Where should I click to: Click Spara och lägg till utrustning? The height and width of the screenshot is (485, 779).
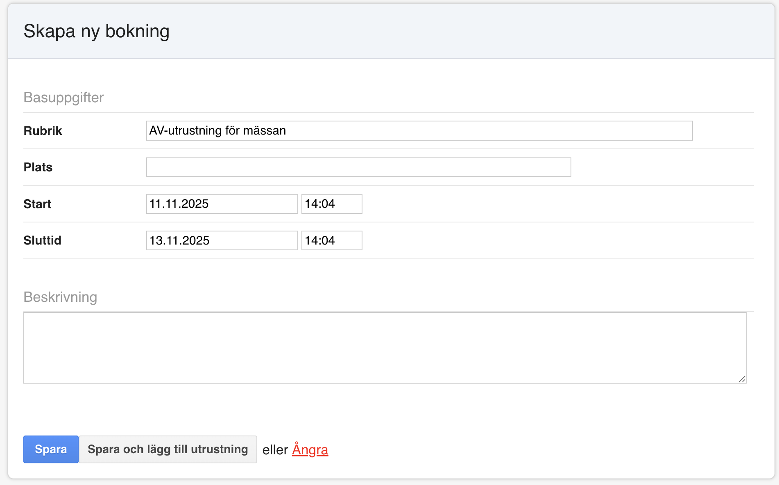click(168, 449)
